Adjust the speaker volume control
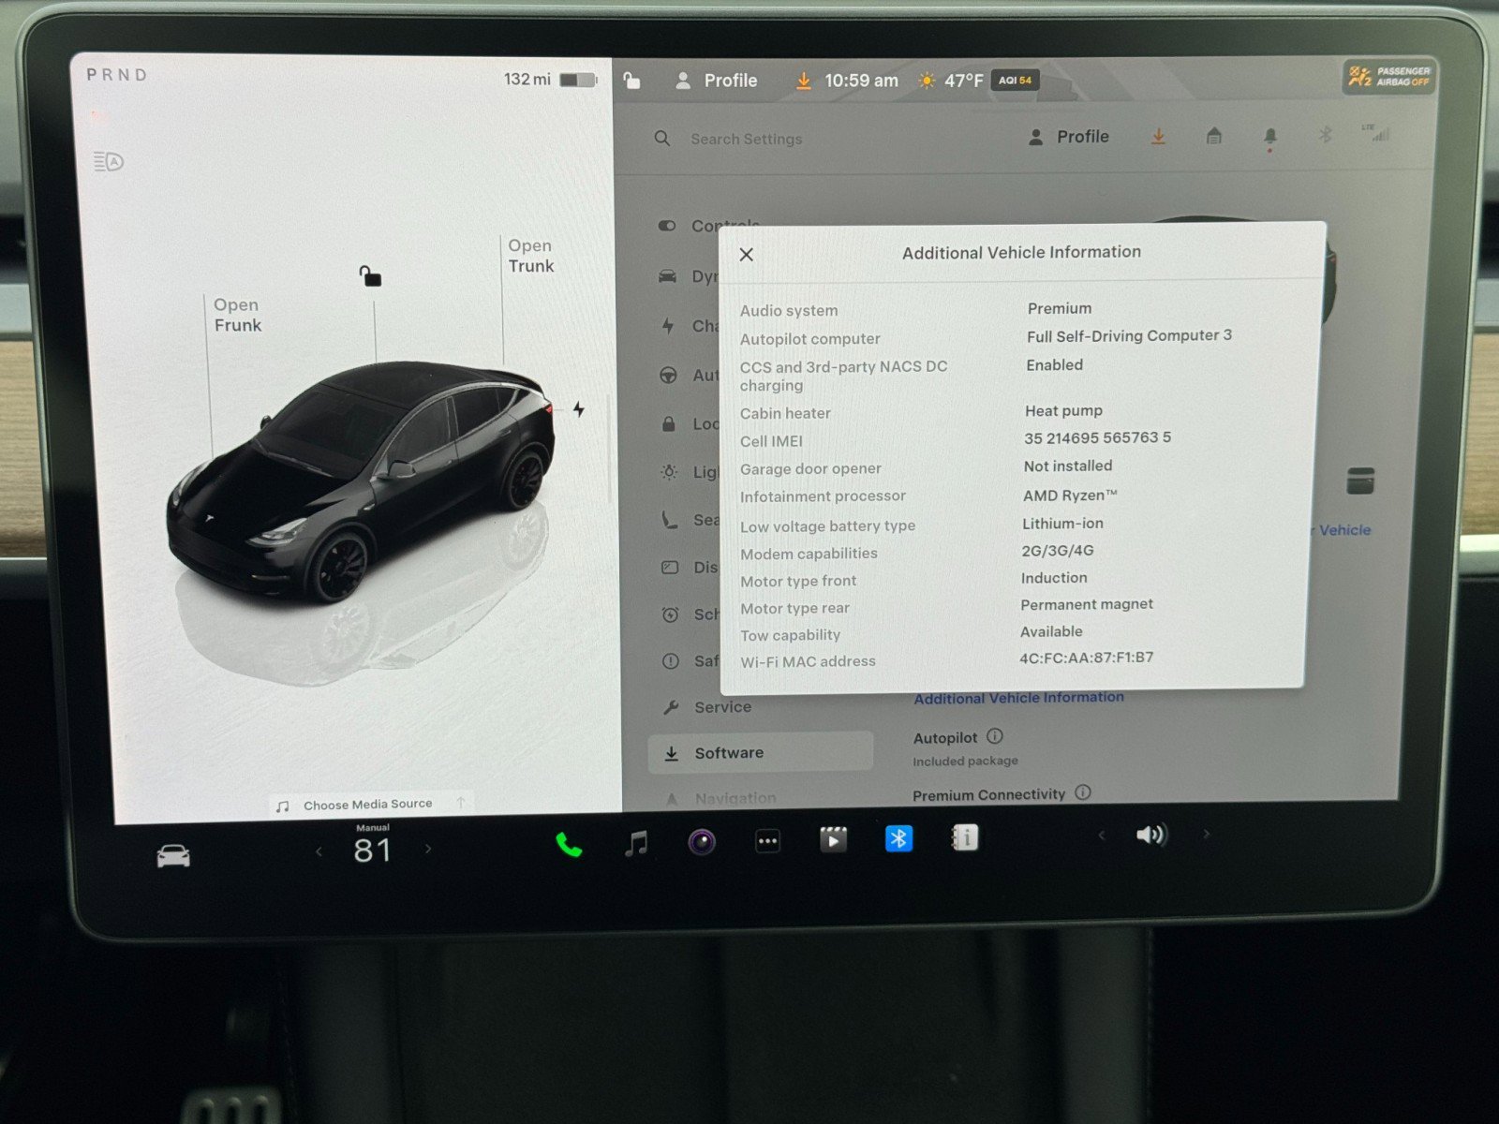Viewport: 1499px width, 1124px height. (1151, 836)
